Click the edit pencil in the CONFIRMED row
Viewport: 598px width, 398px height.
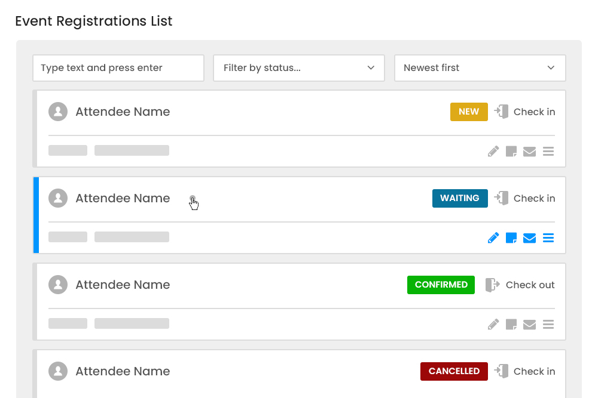(493, 325)
